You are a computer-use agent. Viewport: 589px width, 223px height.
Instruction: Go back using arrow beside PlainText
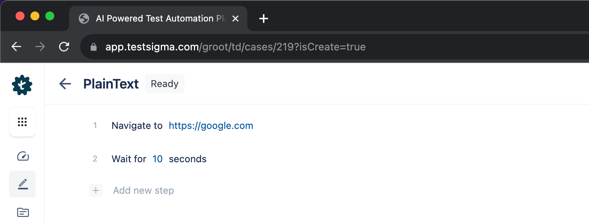pos(65,84)
